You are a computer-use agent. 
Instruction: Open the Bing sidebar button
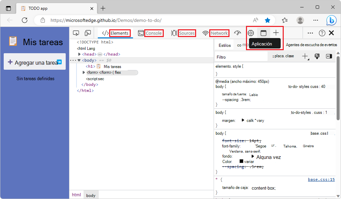click(332, 20)
